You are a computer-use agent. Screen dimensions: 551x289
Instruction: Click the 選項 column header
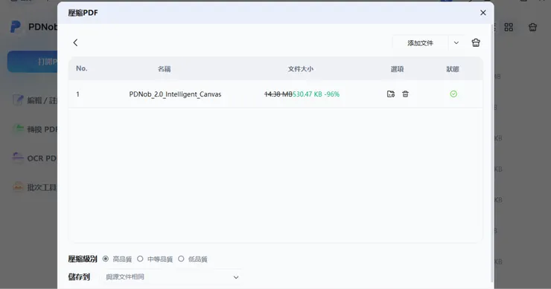click(397, 69)
